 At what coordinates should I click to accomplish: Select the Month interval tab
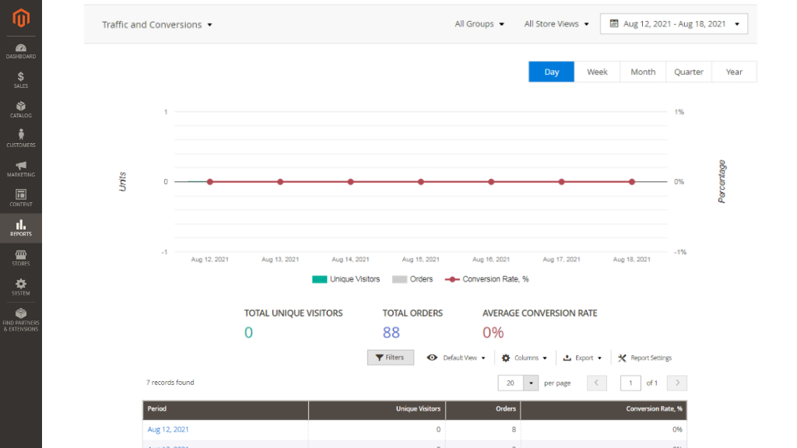point(643,72)
